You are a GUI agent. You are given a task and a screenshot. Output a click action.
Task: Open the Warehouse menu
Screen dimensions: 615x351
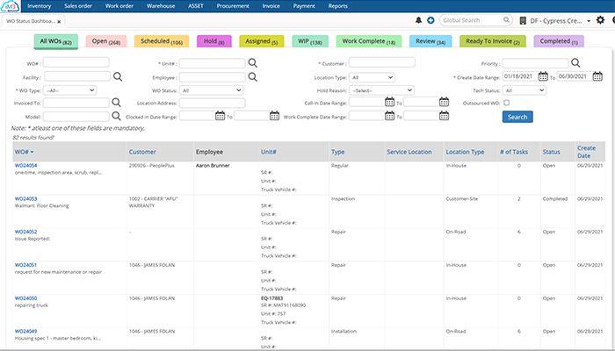coord(161,6)
